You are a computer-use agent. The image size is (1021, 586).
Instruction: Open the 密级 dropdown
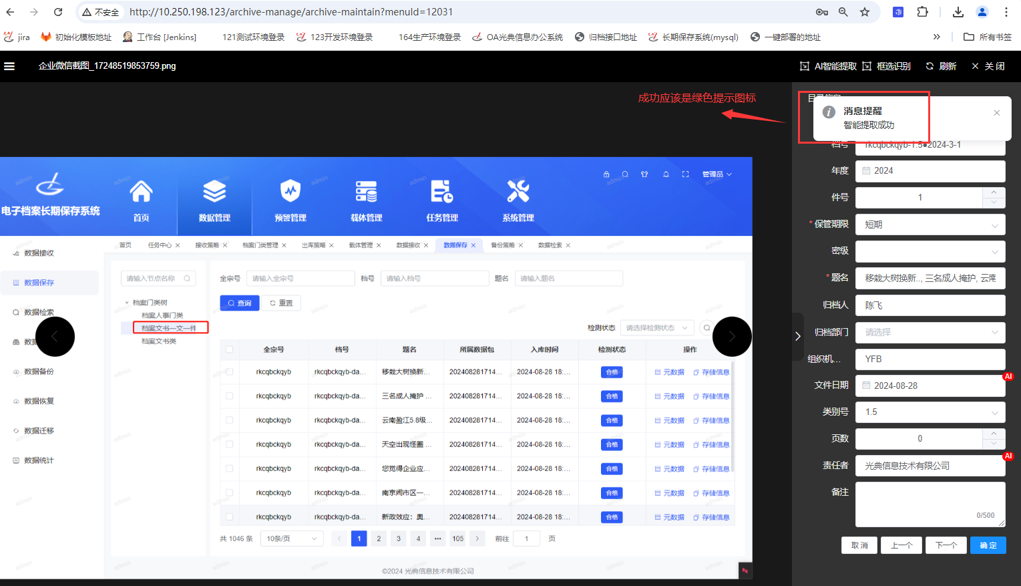click(930, 251)
